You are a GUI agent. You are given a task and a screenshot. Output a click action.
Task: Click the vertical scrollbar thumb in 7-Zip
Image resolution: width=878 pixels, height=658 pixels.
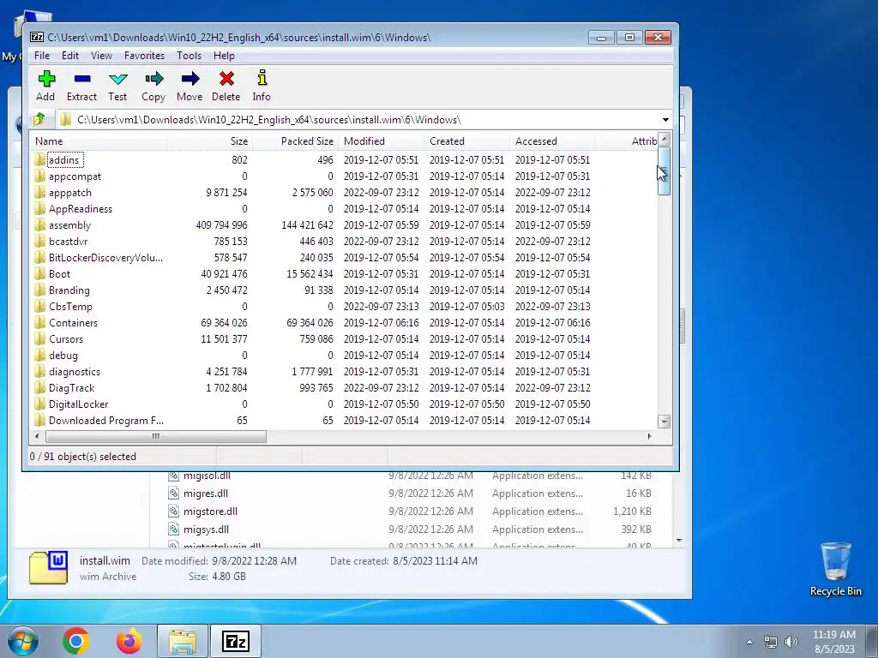click(x=665, y=170)
